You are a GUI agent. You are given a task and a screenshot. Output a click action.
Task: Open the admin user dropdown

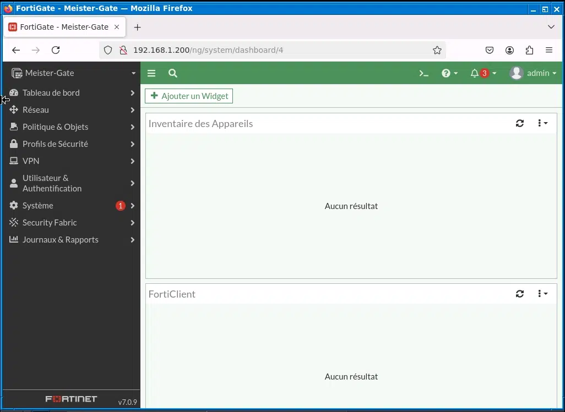pos(533,73)
